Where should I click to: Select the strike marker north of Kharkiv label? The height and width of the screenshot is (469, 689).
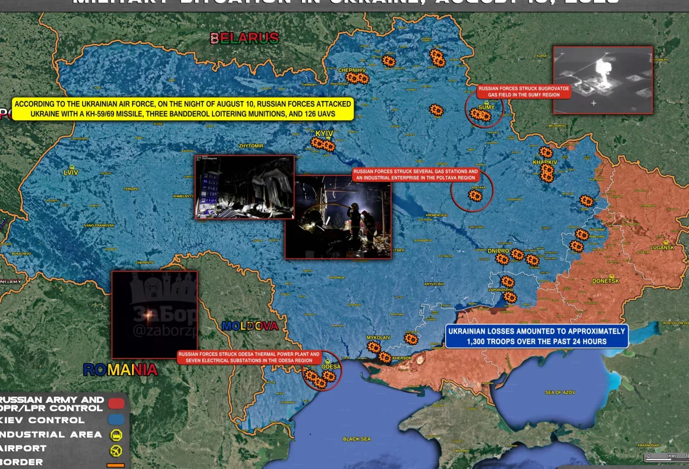coord(546,152)
